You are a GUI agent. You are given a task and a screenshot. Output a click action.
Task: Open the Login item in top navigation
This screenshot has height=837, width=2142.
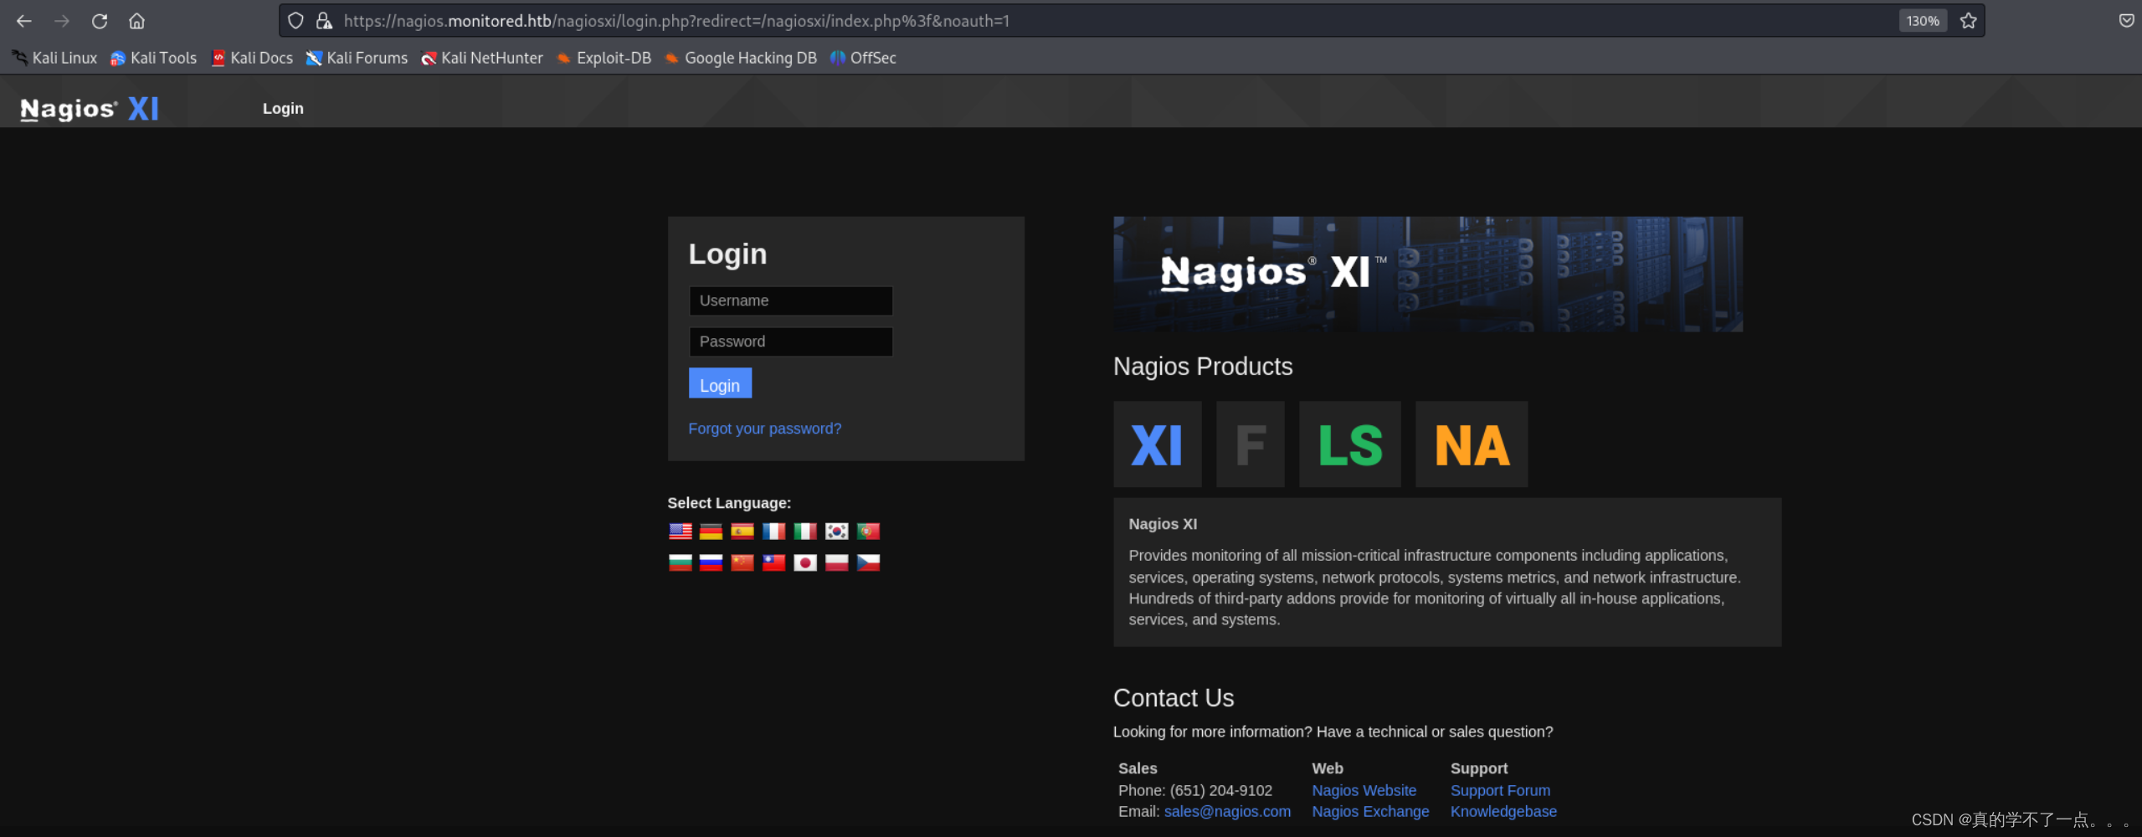[x=283, y=109]
